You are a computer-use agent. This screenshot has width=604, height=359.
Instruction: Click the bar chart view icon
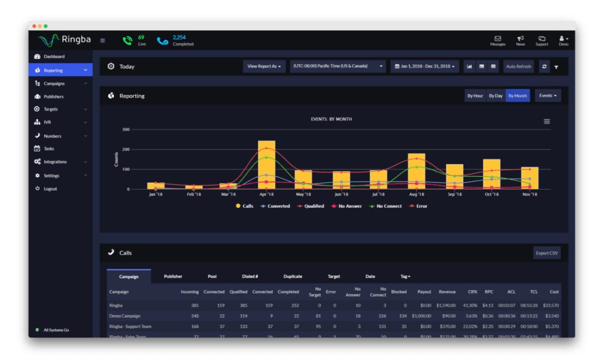point(469,67)
